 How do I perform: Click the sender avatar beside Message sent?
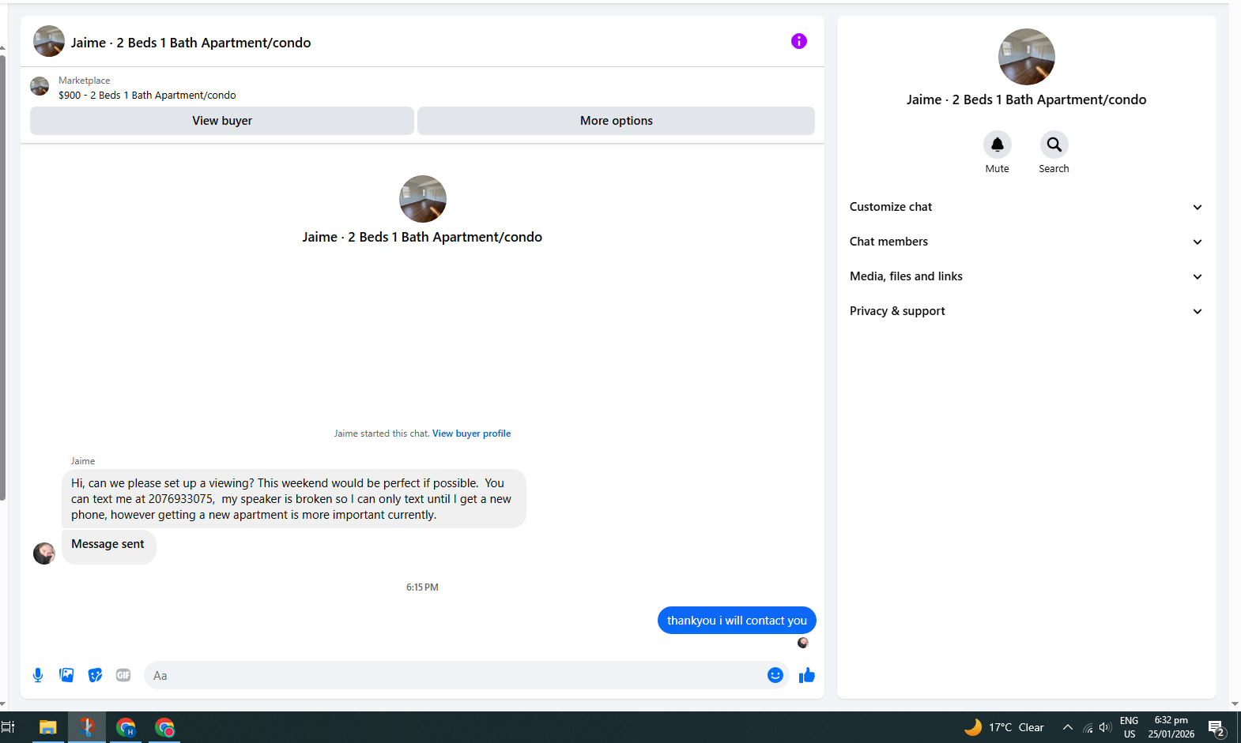(x=44, y=553)
